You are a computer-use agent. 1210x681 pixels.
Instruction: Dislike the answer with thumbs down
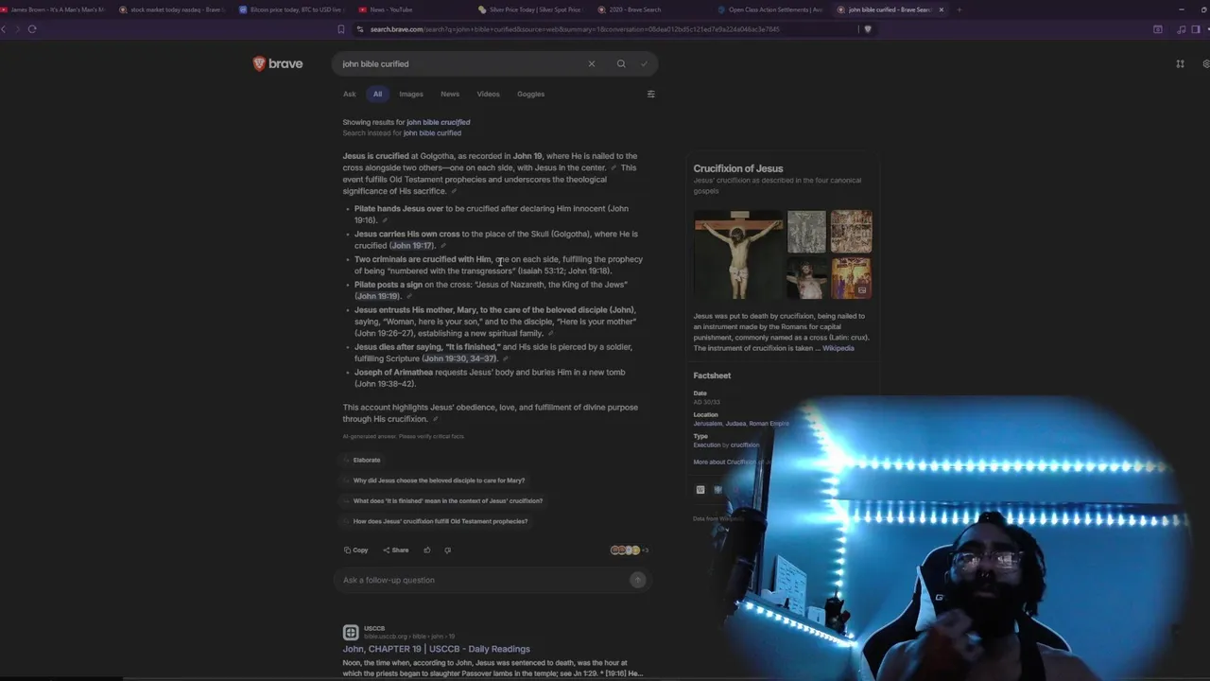click(x=448, y=550)
